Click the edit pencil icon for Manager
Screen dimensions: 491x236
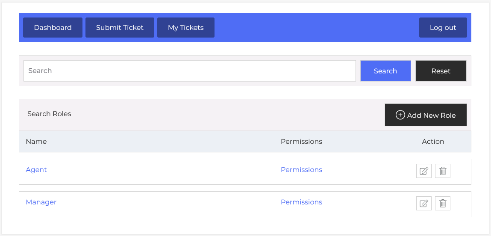(x=423, y=204)
